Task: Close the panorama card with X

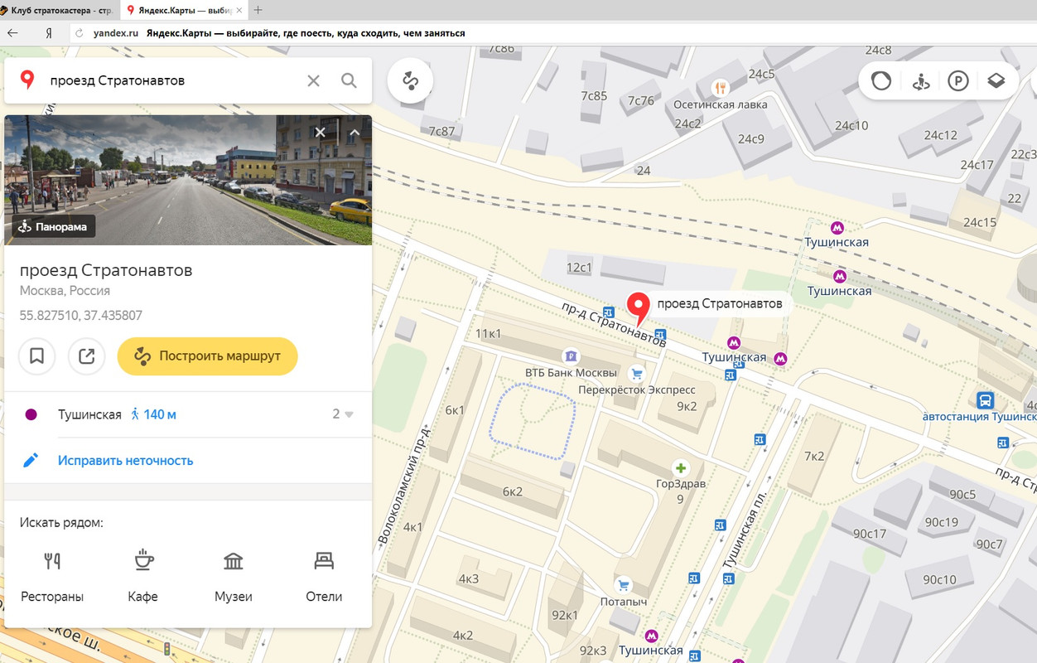Action: point(320,132)
